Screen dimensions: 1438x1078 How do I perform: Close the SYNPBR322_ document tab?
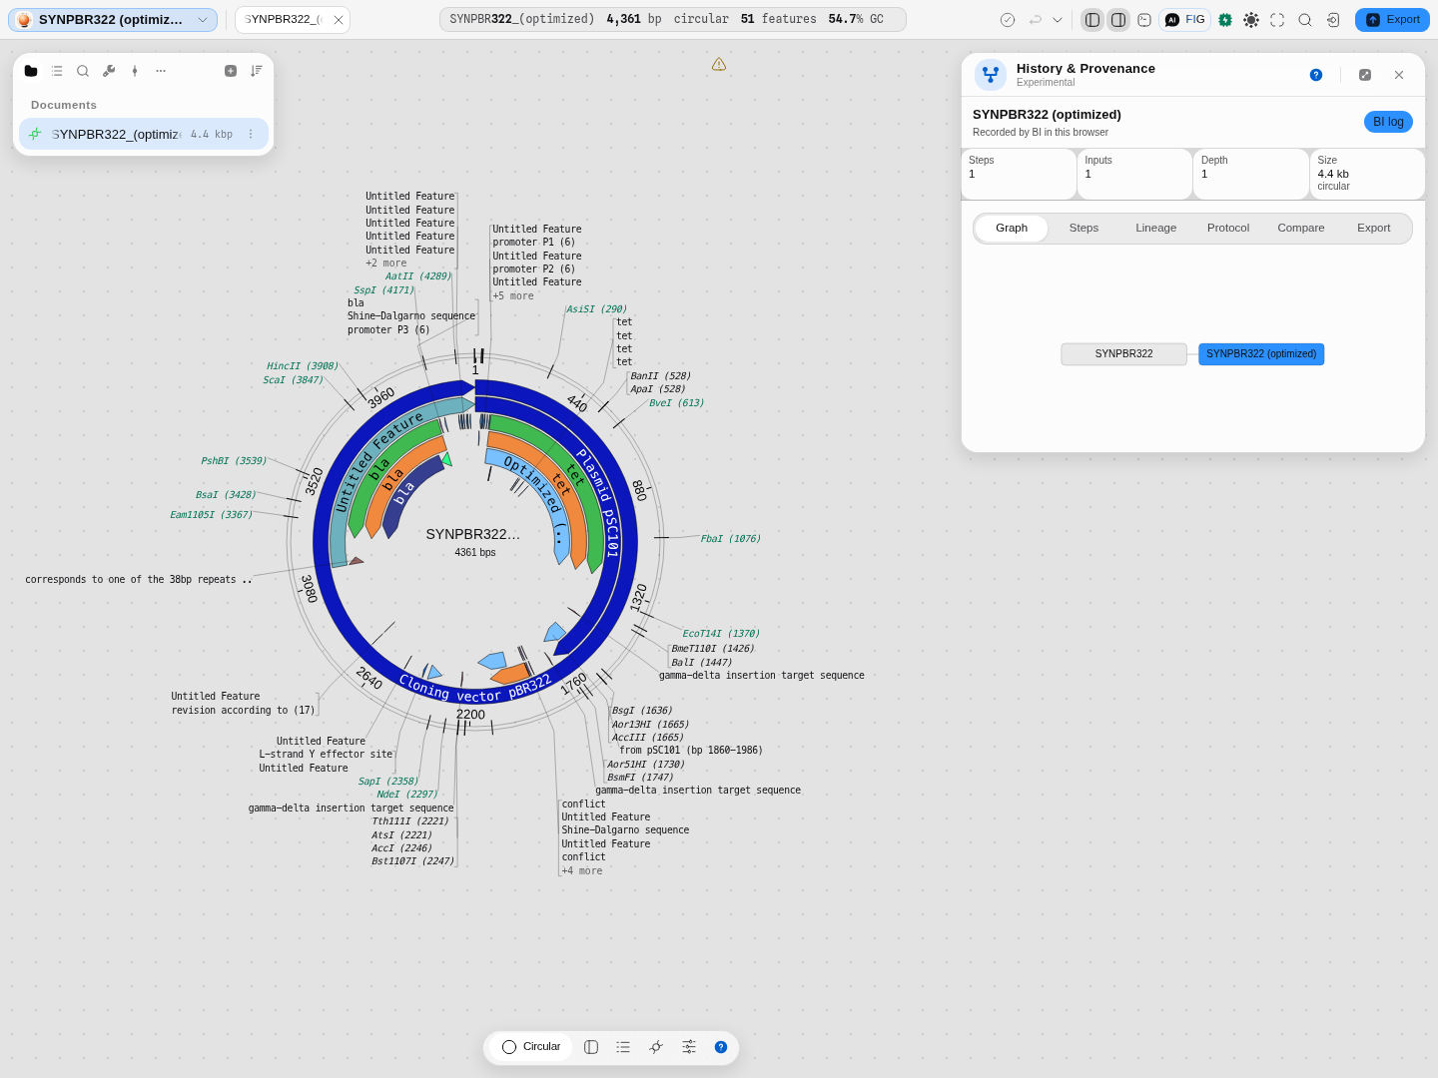coord(339,20)
